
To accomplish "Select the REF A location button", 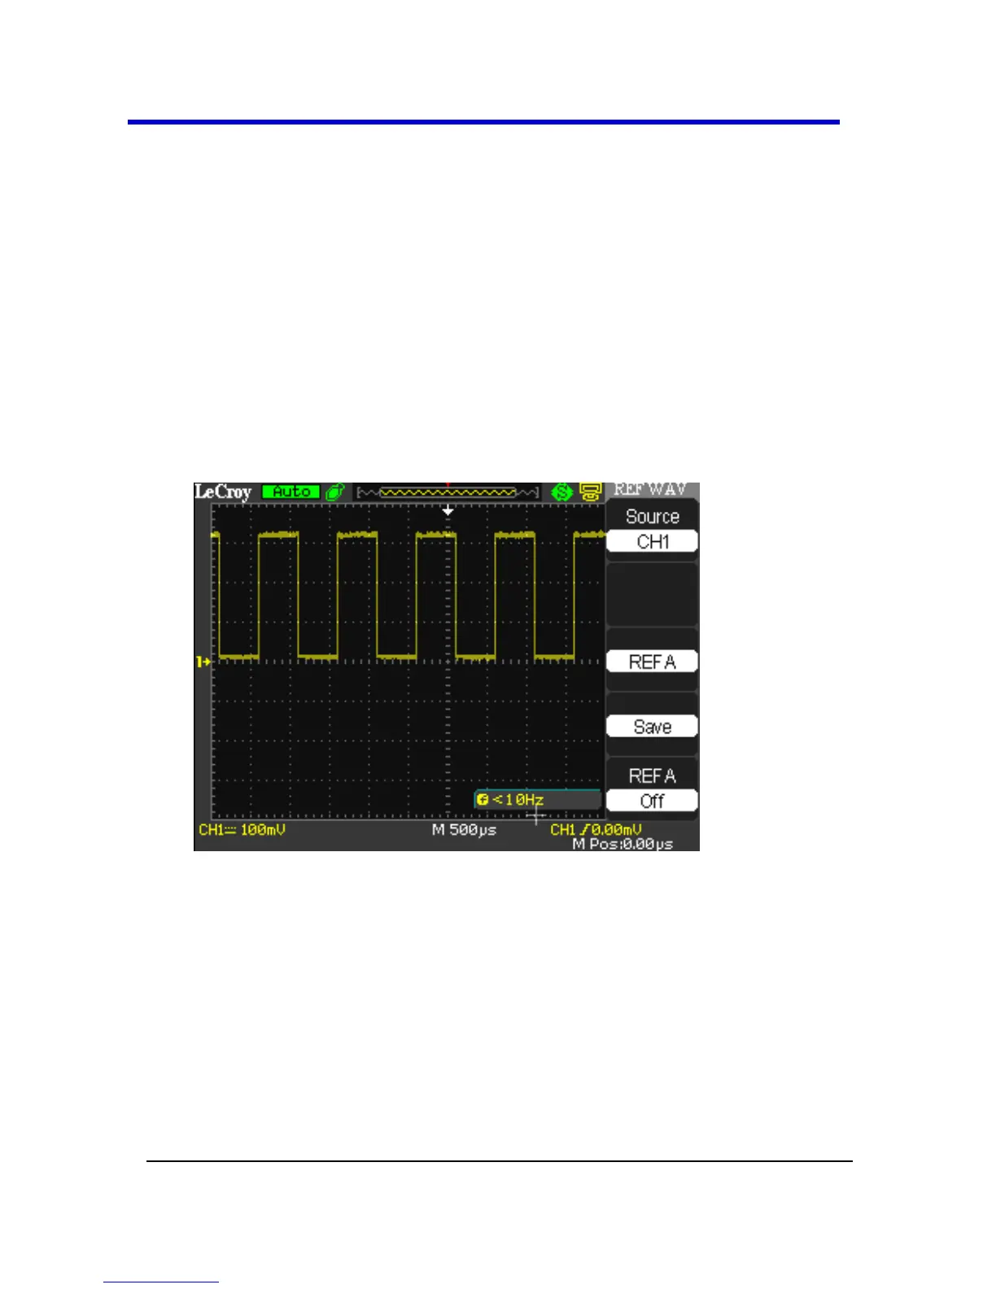I will pos(652,662).
